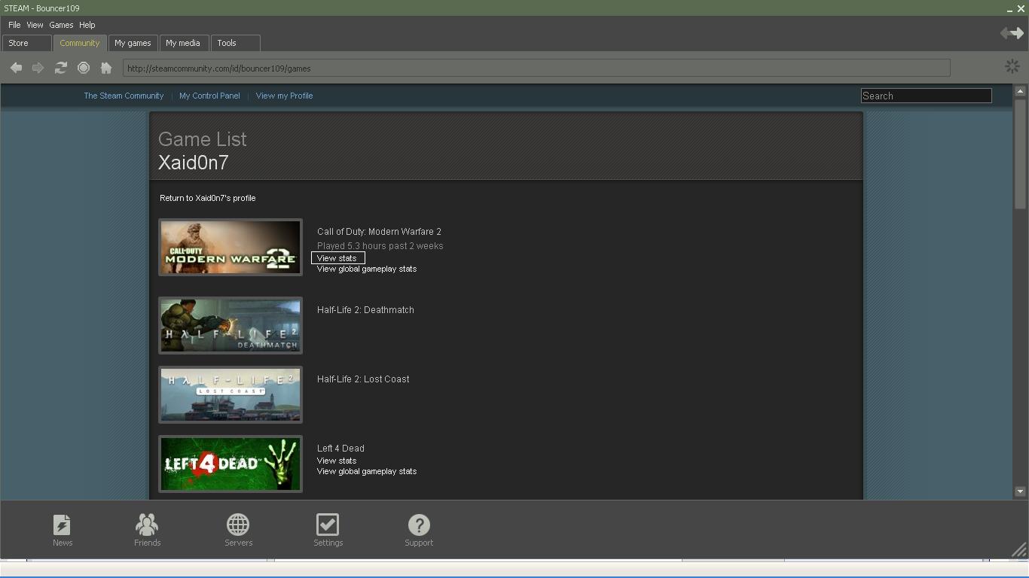View global gameplay stats for Left 4 Dead
This screenshot has width=1029, height=578.
click(367, 471)
